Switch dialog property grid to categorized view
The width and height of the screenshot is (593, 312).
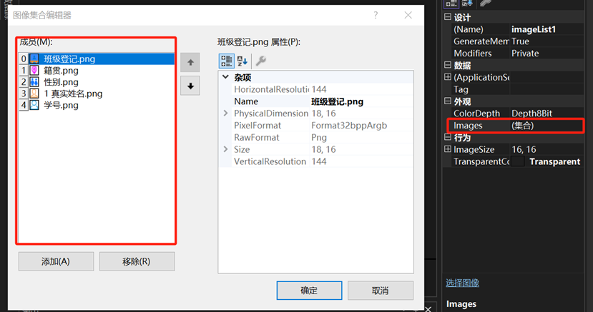[x=227, y=61]
